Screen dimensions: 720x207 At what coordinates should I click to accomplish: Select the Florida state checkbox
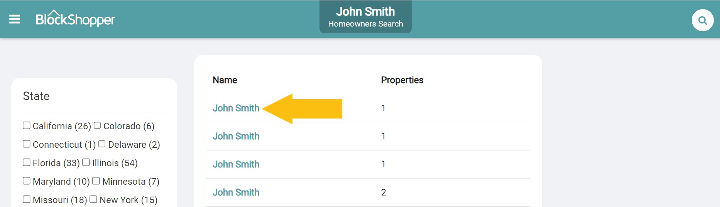pos(27,162)
